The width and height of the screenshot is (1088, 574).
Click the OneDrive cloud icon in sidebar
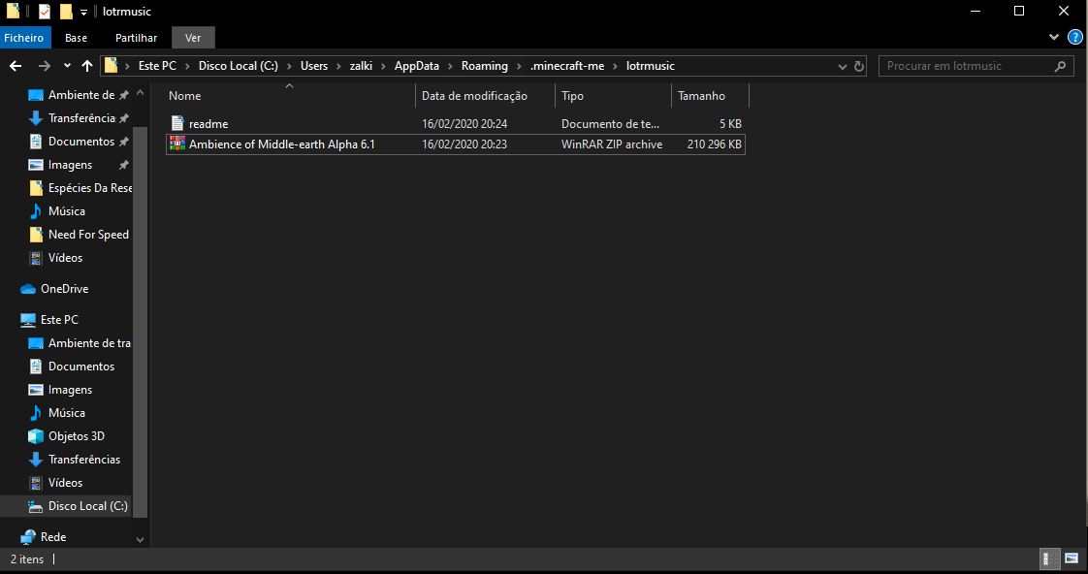(x=28, y=289)
